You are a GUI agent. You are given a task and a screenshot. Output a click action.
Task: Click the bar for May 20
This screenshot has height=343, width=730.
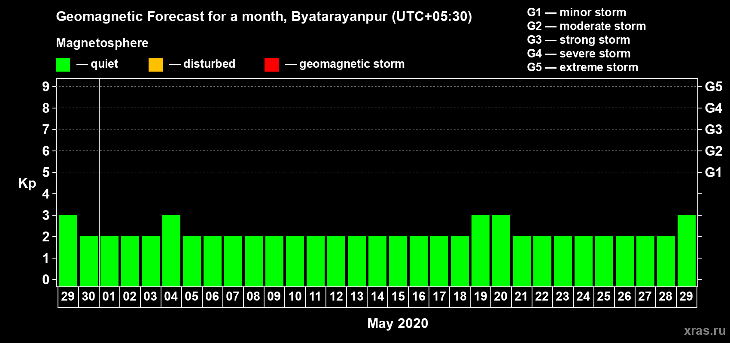(x=501, y=250)
